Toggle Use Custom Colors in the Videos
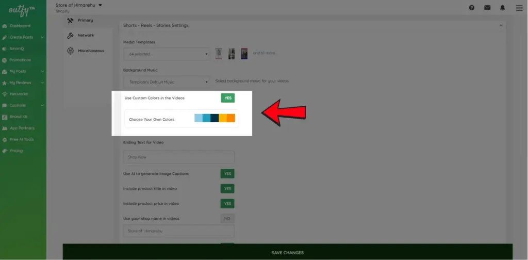 click(227, 98)
